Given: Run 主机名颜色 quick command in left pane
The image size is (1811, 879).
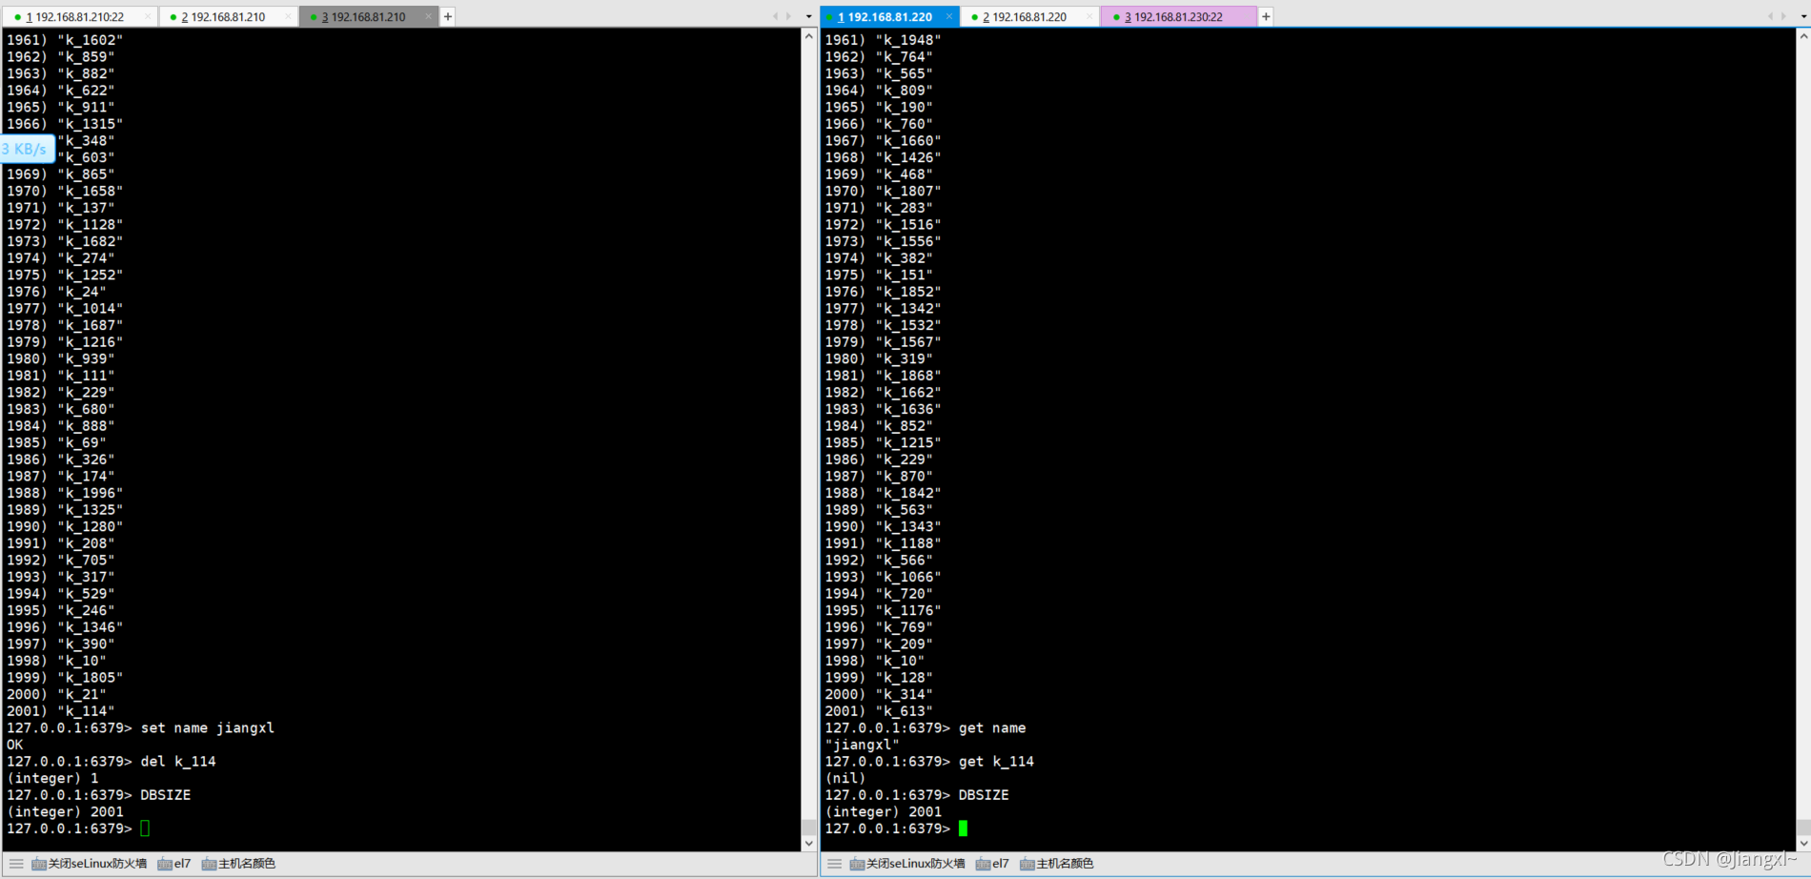Looking at the screenshot, I should [238, 864].
